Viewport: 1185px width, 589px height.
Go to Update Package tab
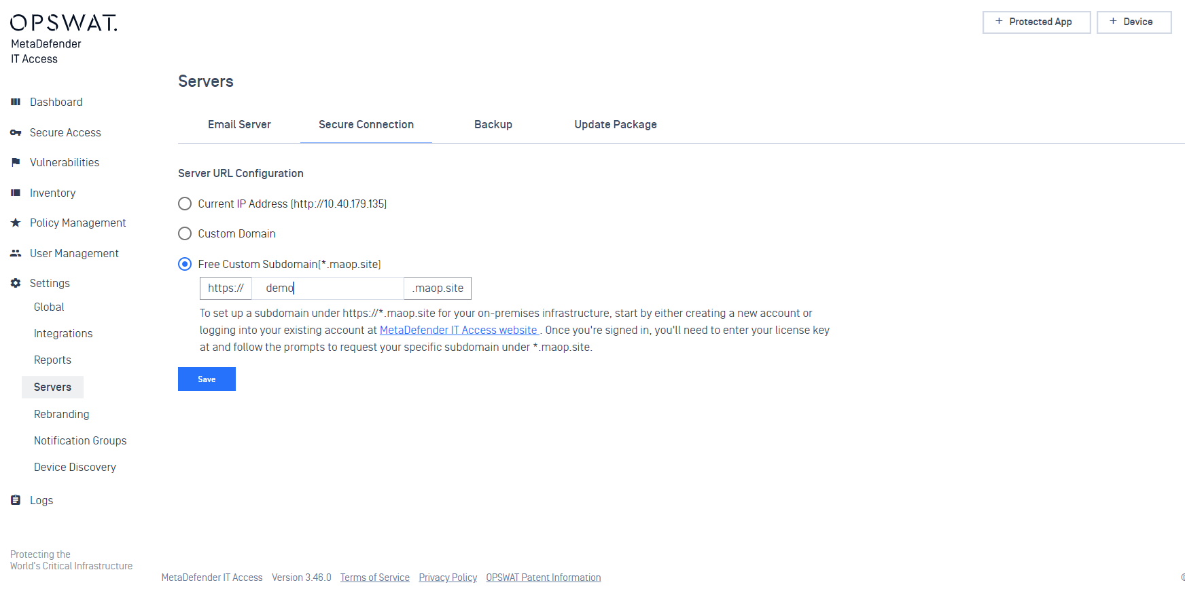coord(616,124)
